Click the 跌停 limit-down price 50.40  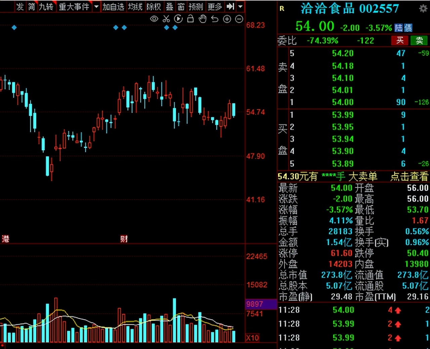coord(418,253)
